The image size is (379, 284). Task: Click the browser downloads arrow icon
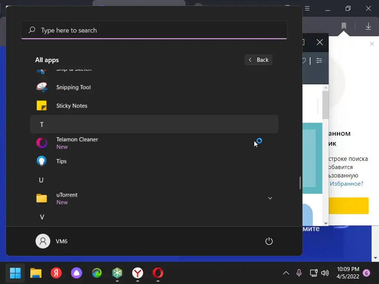pos(368,26)
